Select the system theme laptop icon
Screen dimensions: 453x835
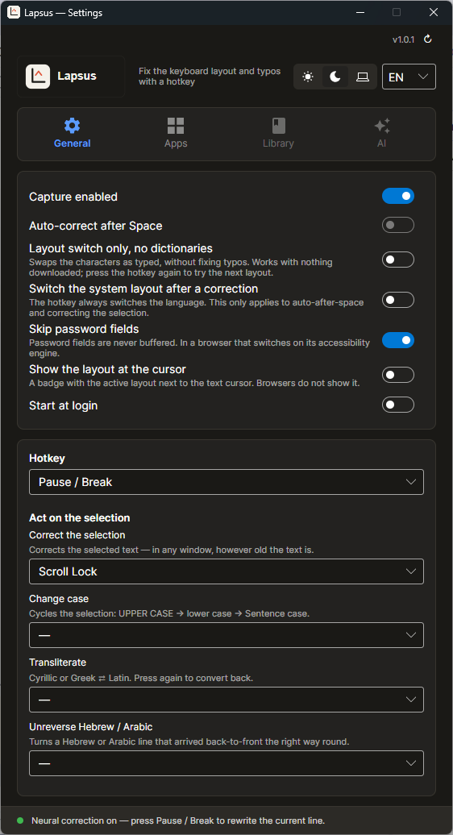pos(363,77)
